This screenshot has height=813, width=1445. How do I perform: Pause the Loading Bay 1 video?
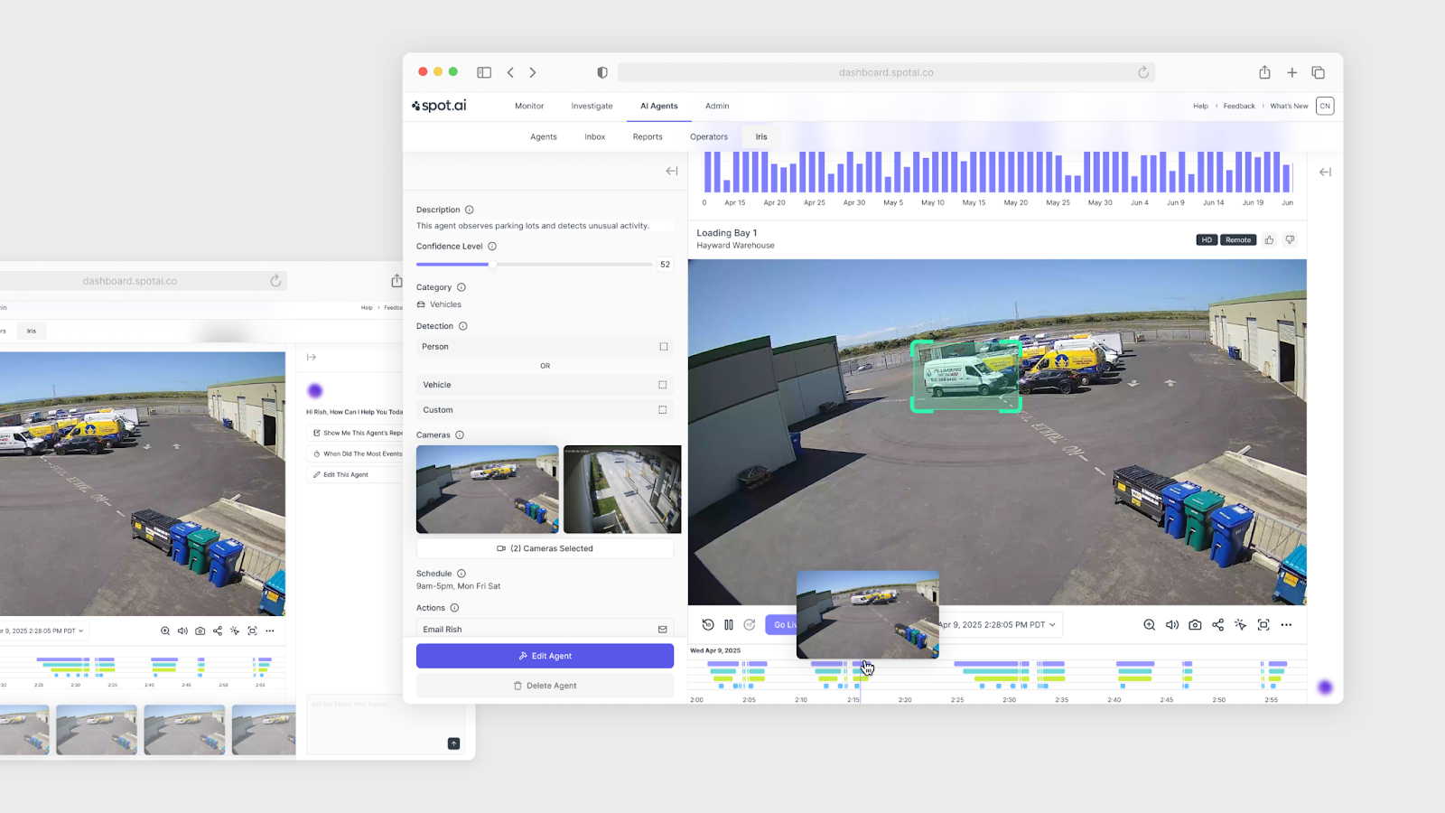click(x=729, y=624)
